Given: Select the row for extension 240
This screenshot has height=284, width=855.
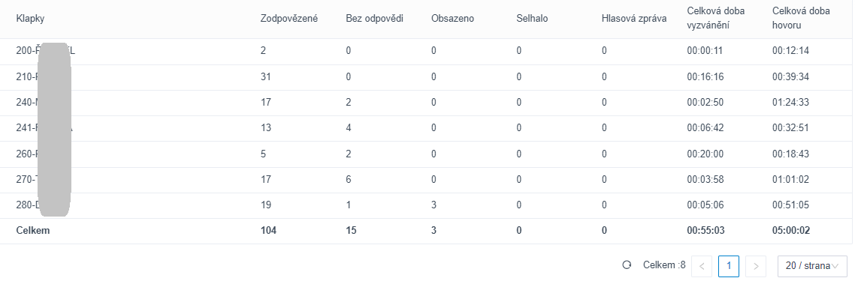Looking at the screenshot, I should (x=427, y=103).
